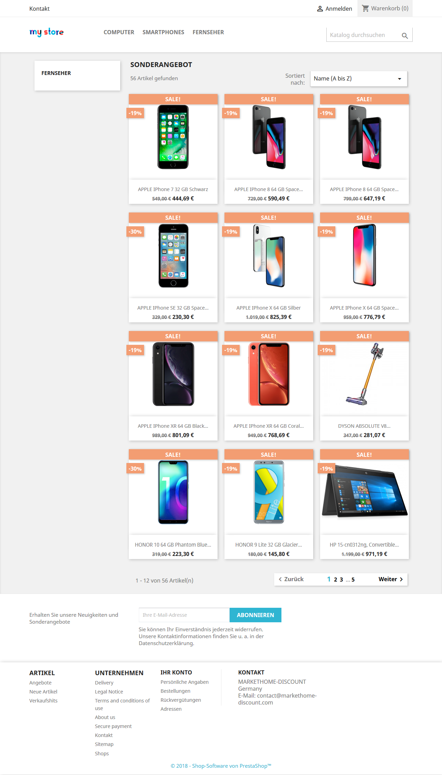Open the Legal Notice footer link
Viewport: 442px width, 775px height.
(x=109, y=692)
